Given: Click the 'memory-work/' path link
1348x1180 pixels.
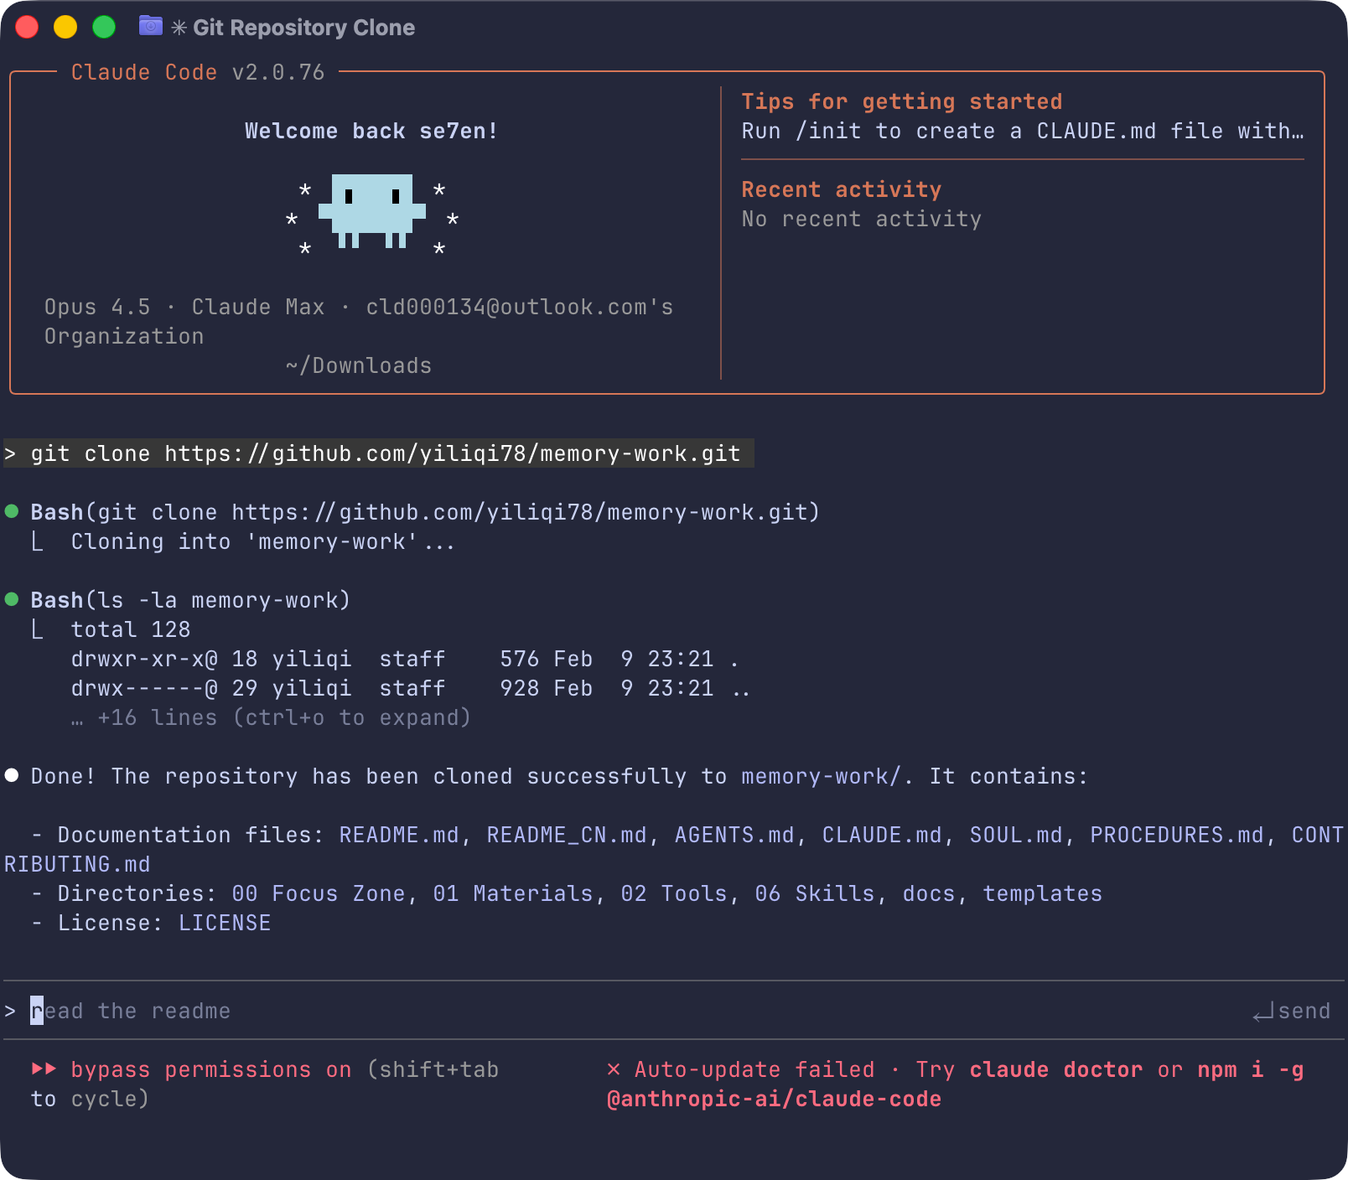Looking at the screenshot, I should [x=822, y=776].
